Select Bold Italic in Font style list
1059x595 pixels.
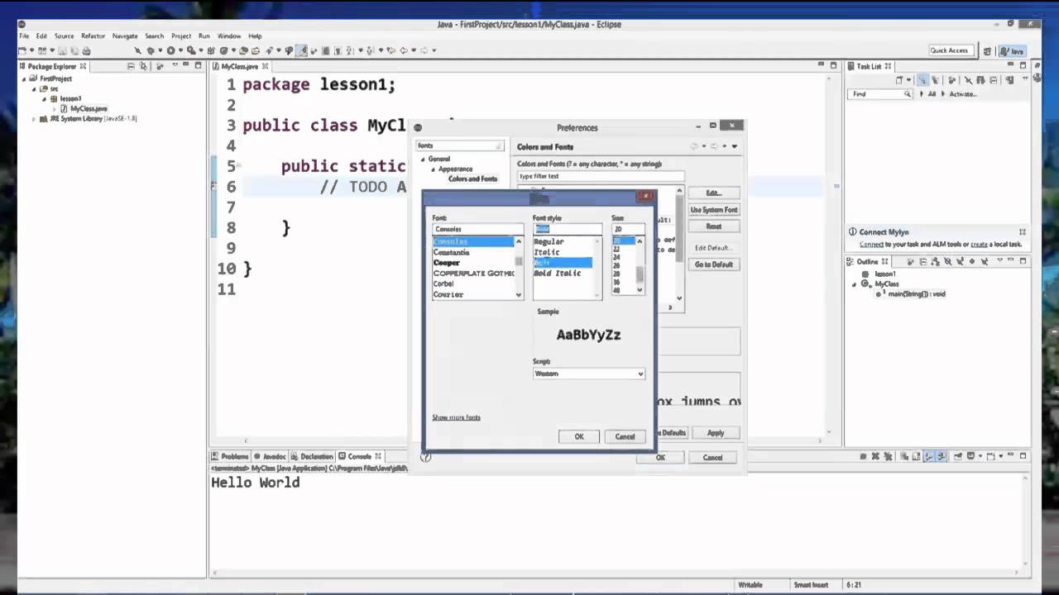pyautogui.click(x=557, y=273)
